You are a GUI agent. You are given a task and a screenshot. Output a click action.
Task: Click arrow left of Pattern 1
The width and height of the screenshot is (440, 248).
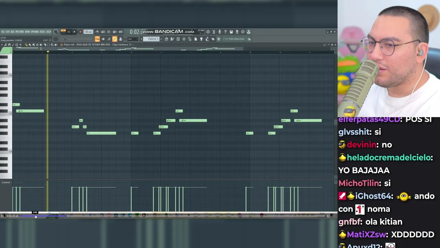pyautogui.click(x=142, y=39)
